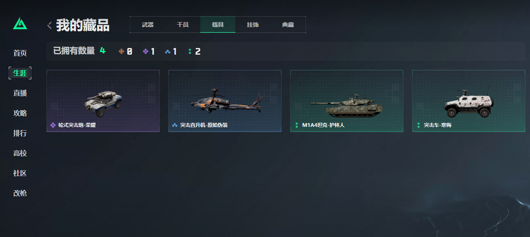Select the M1A4坦克-护林人 tank thumbnail
The width and height of the screenshot is (530, 237).
(x=347, y=105)
